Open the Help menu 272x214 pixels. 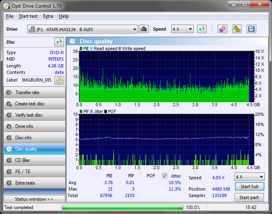click(x=64, y=16)
